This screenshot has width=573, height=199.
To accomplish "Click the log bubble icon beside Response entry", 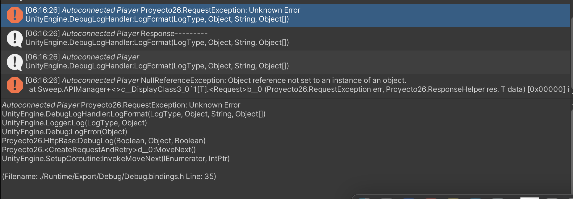I will click(14, 38).
